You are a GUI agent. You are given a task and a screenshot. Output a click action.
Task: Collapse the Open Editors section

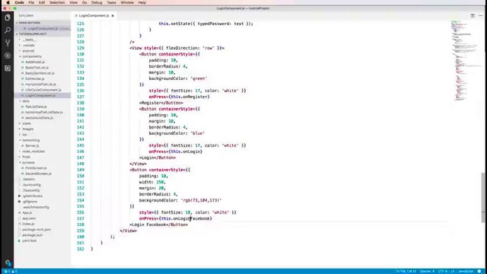(x=29, y=23)
